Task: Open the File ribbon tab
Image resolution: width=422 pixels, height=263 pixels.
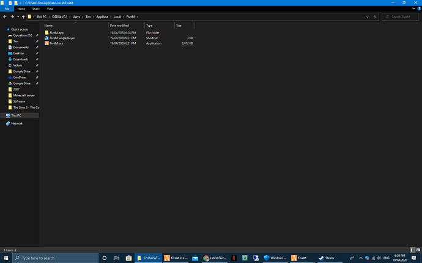Action: click(x=7, y=9)
